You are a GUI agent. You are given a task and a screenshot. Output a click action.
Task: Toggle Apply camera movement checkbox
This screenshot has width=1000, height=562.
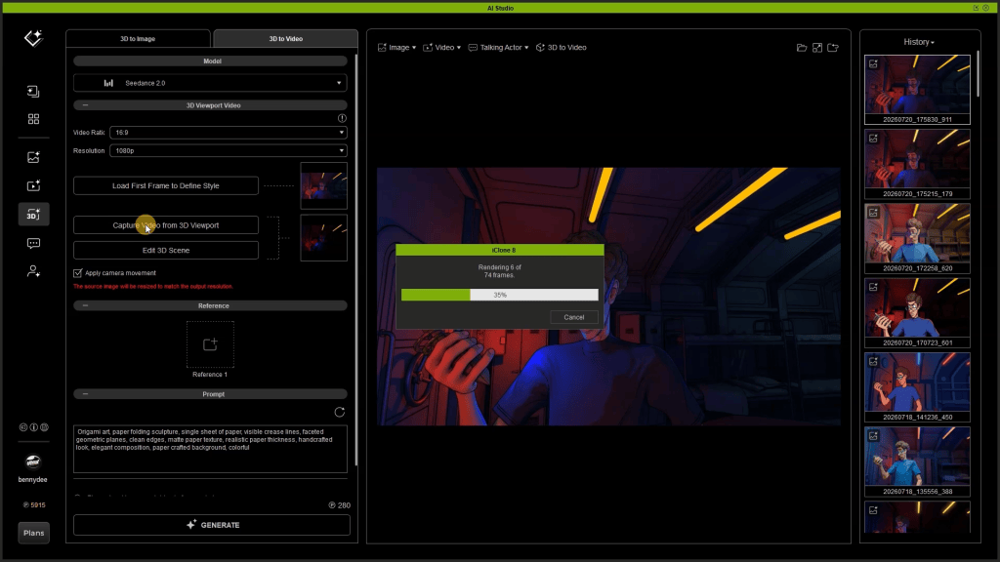pyautogui.click(x=78, y=273)
